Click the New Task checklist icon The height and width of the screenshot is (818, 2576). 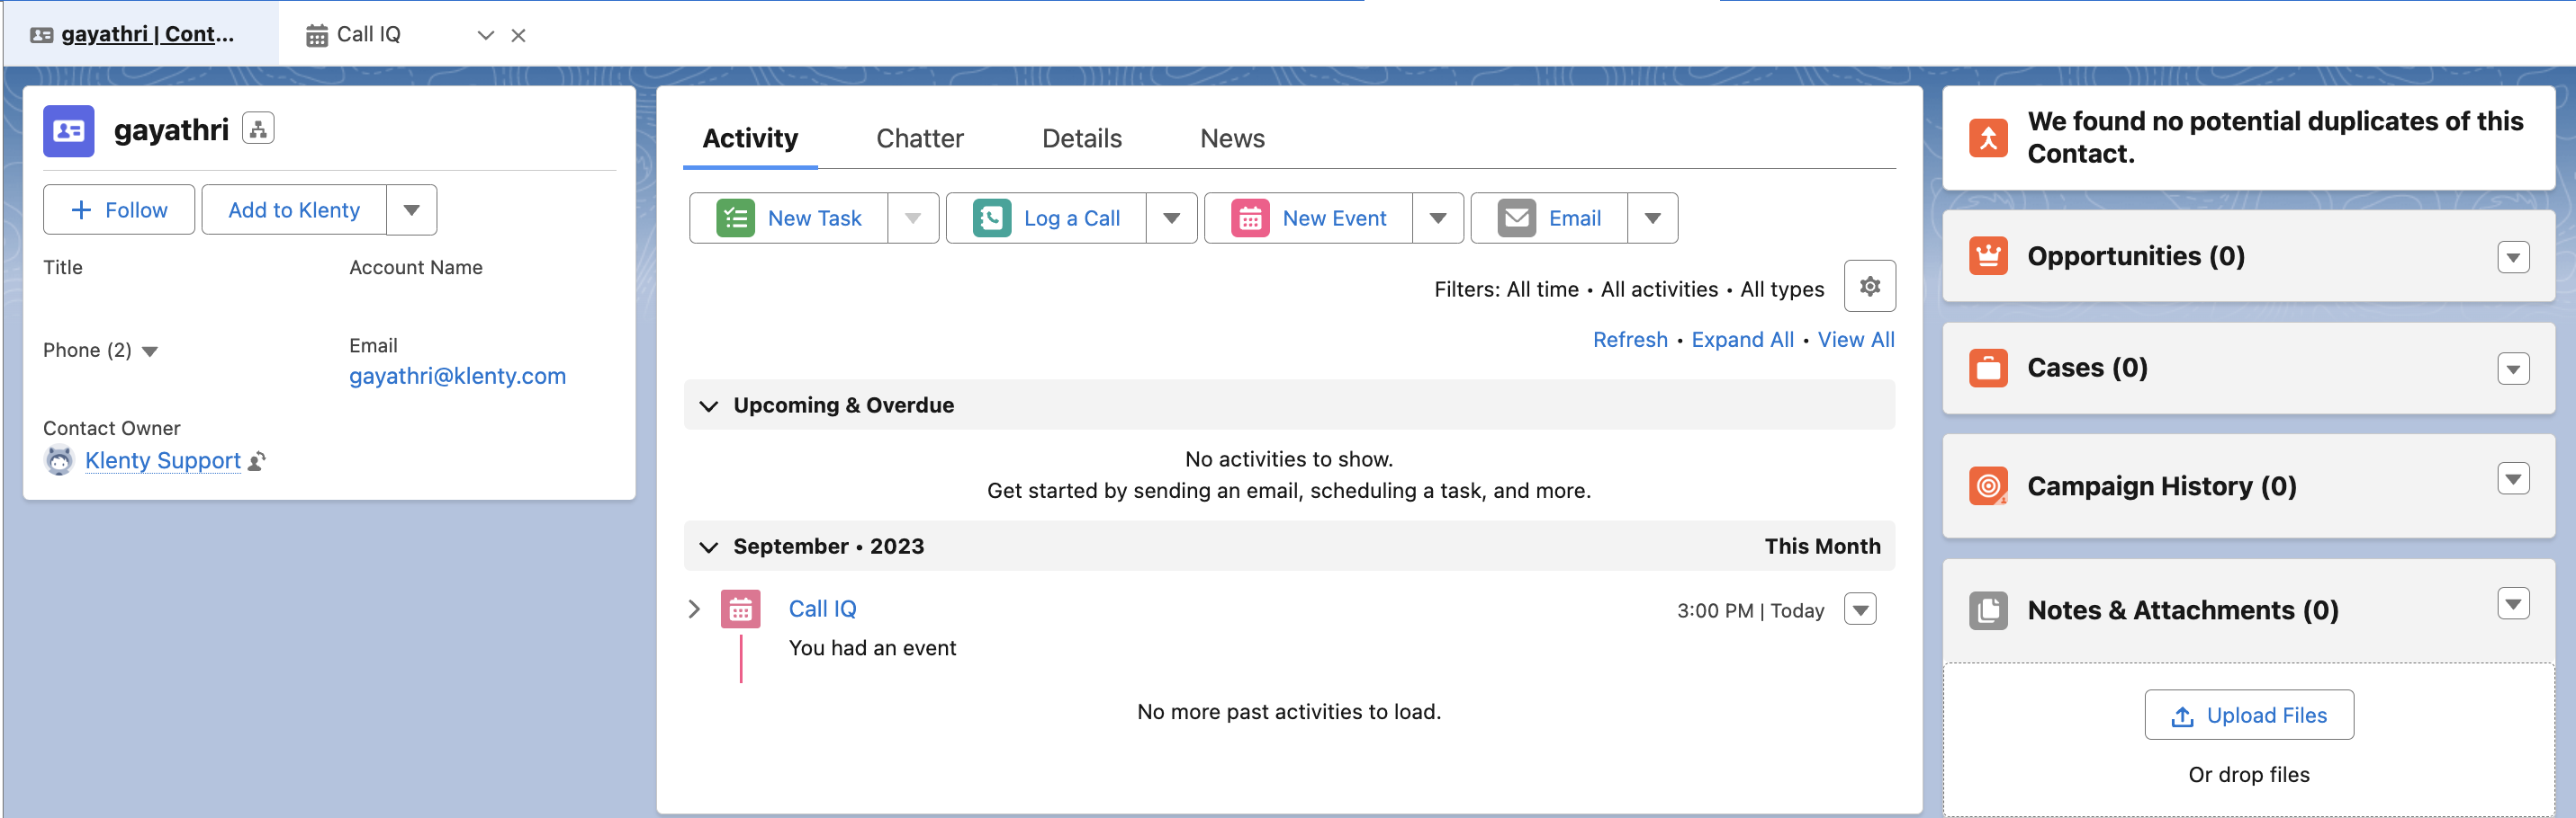(736, 218)
